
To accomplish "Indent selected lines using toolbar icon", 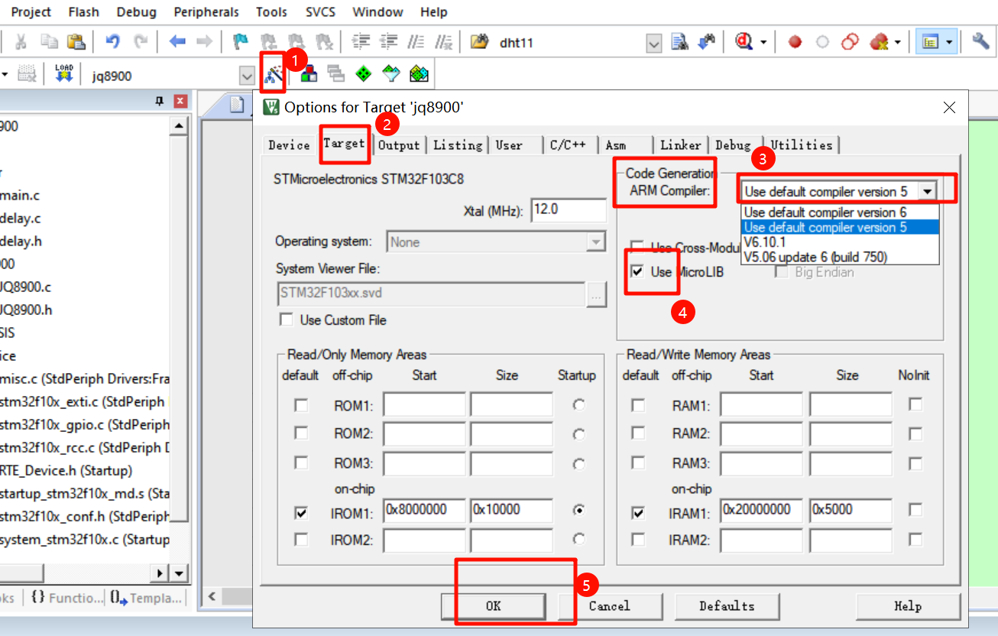I will tap(361, 42).
